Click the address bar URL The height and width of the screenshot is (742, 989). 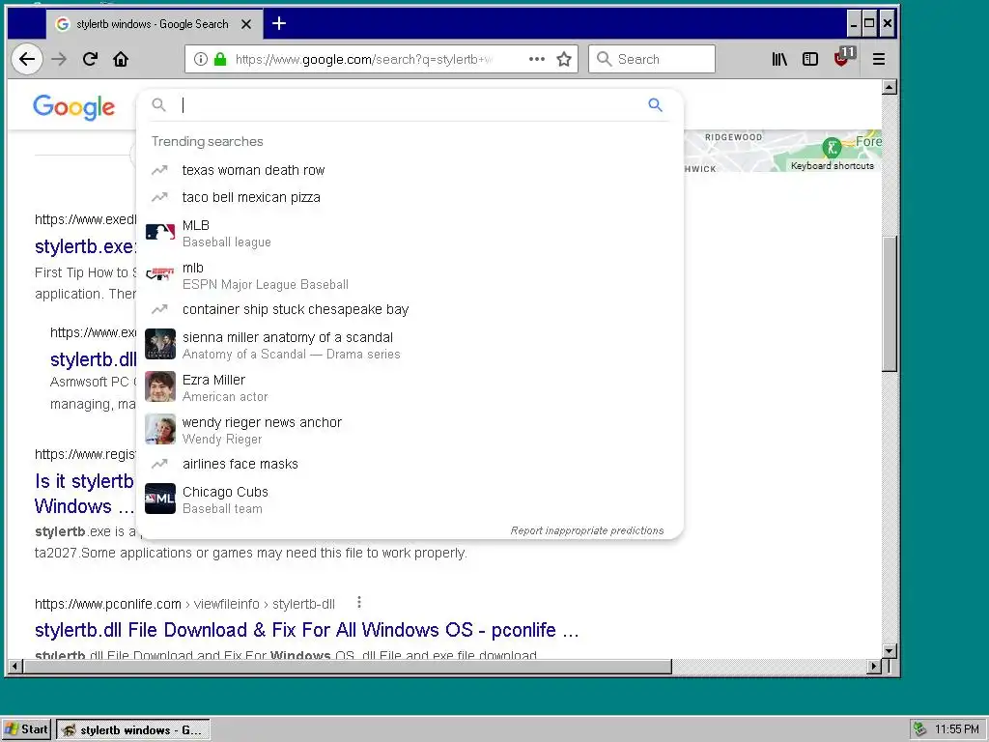pyautogui.click(x=363, y=59)
